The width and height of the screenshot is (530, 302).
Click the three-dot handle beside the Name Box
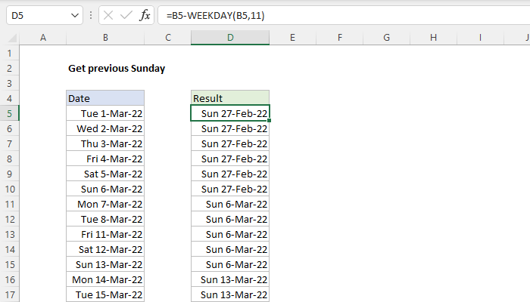(x=92, y=14)
